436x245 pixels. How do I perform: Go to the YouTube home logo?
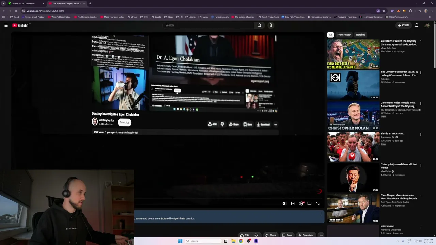pyautogui.click(x=20, y=25)
